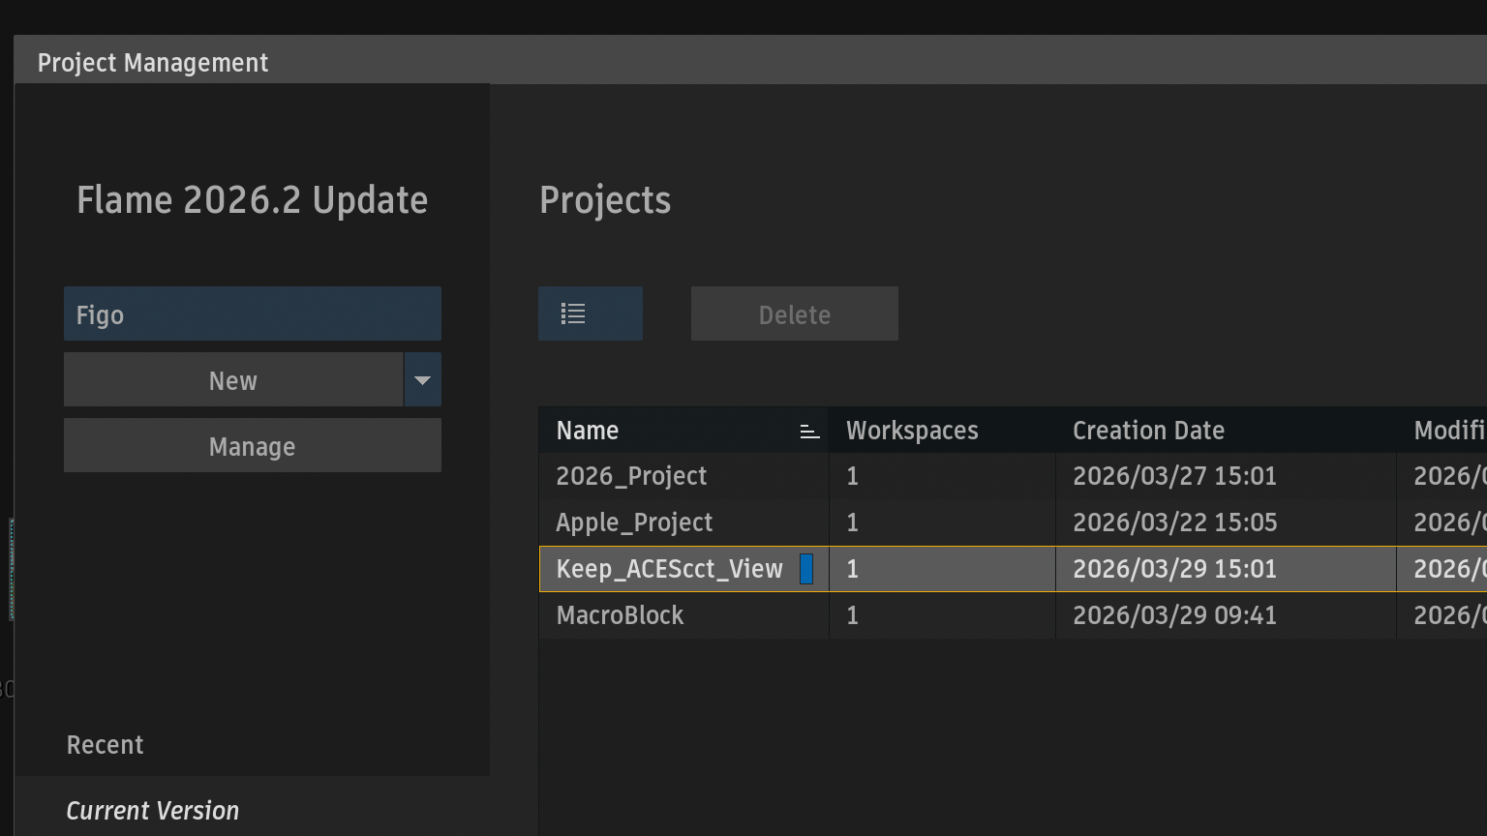Click the Recent section label

click(105, 745)
